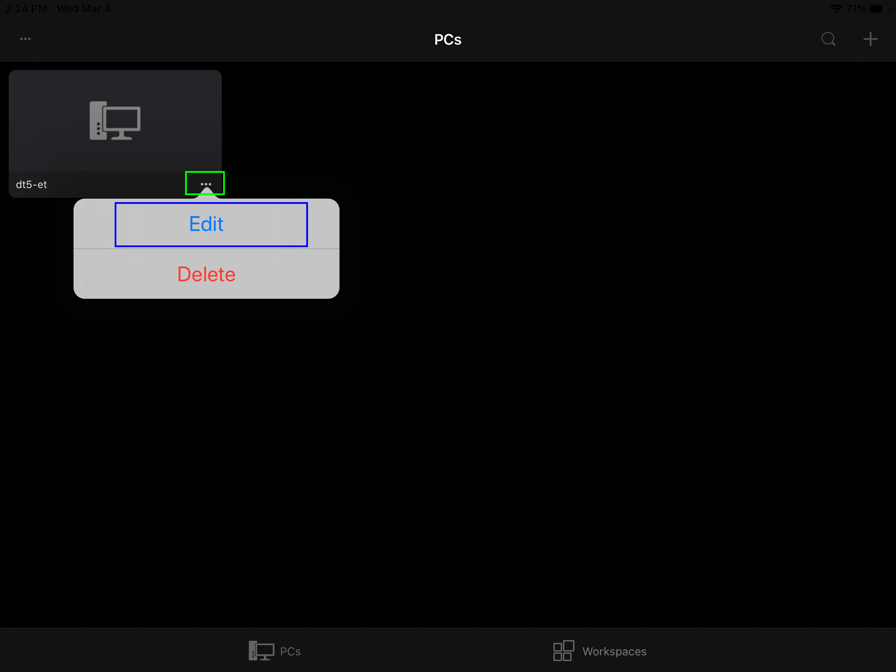The width and height of the screenshot is (896, 672).
Task: Tap the battery indicator icon
Action: point(878,9)
